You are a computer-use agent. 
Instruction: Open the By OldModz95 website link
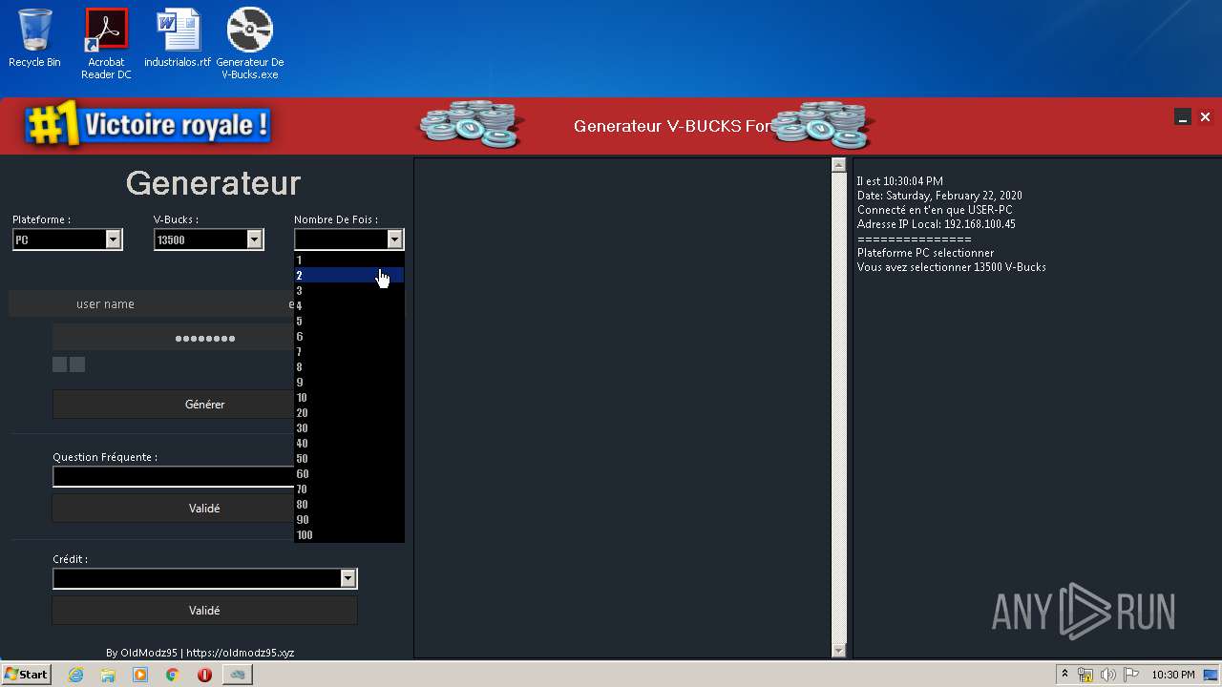(200, 653)
